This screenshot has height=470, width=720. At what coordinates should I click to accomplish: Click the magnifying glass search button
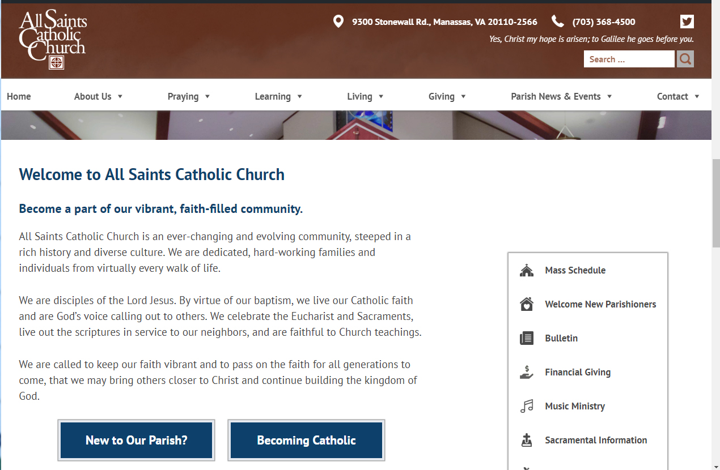(x=685, y=59)
